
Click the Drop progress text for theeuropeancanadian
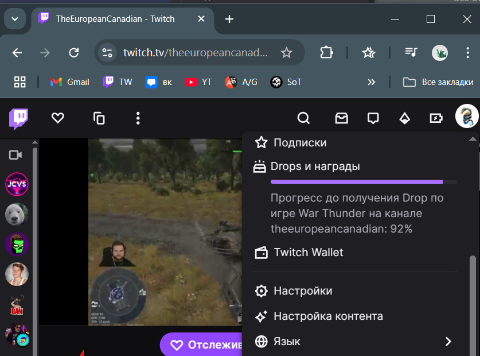pos(357,214)
